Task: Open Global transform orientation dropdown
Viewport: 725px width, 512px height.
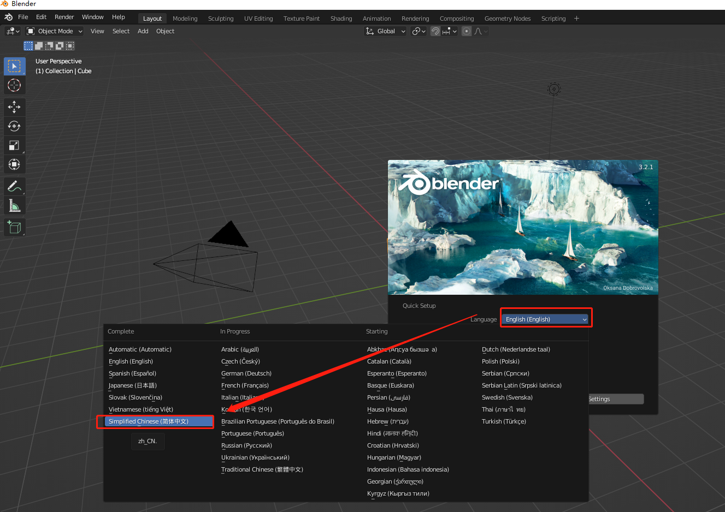Action: 386,31
